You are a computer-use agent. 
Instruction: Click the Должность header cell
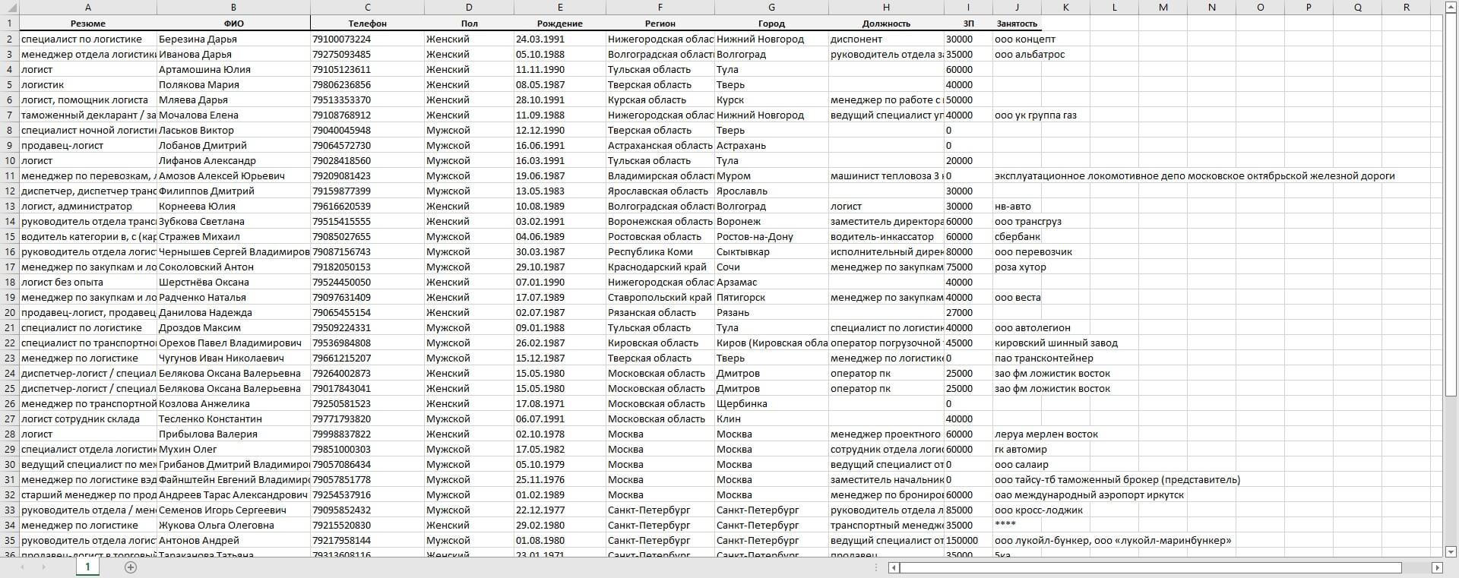coord(886,24)
